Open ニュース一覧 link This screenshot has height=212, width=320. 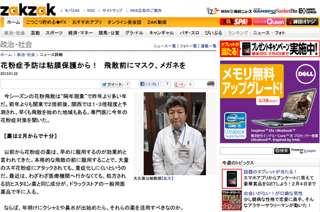pos(164,46)
